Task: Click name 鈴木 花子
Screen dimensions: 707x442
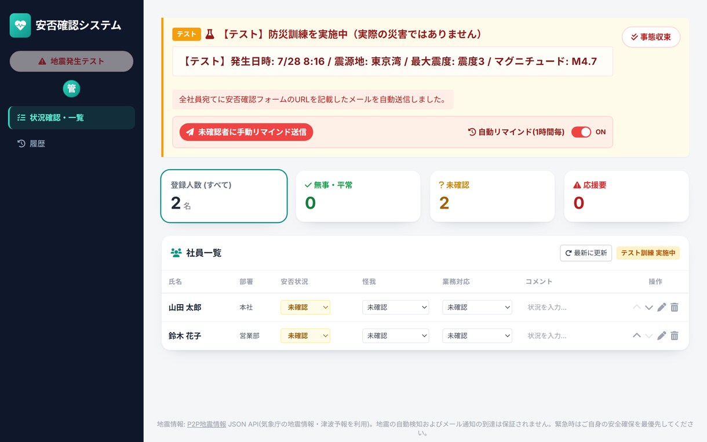Action: pos(185,336)
